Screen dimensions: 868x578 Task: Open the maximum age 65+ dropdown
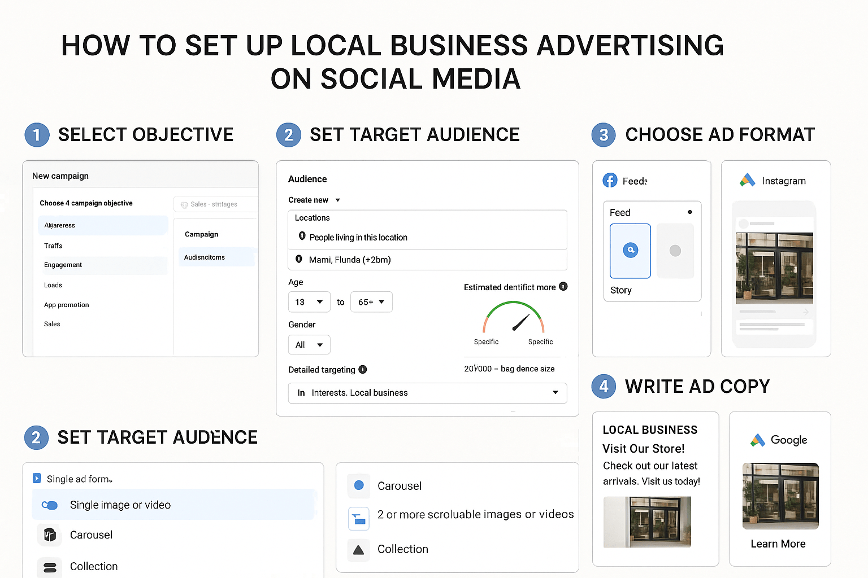click(371, 302)
